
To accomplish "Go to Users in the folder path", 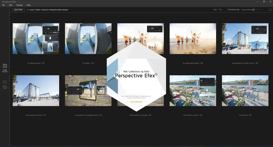I will coord(32,10).
